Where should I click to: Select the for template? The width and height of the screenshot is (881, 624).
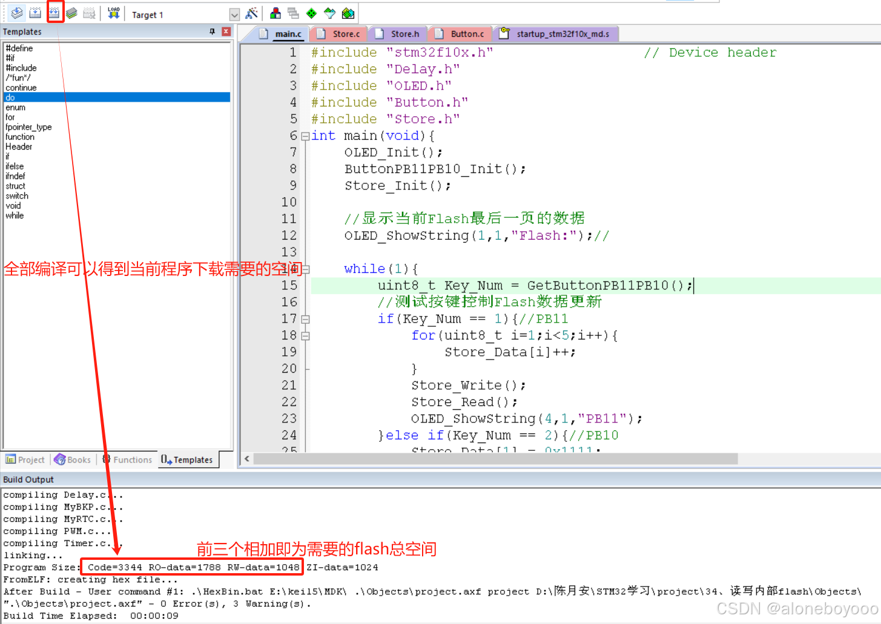tap(10, 117)
